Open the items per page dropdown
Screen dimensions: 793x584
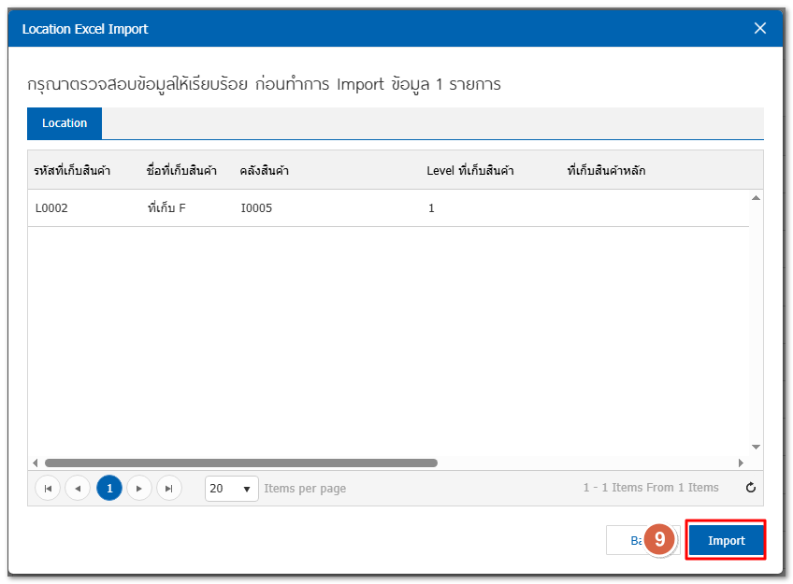click(x=247, y=489)
